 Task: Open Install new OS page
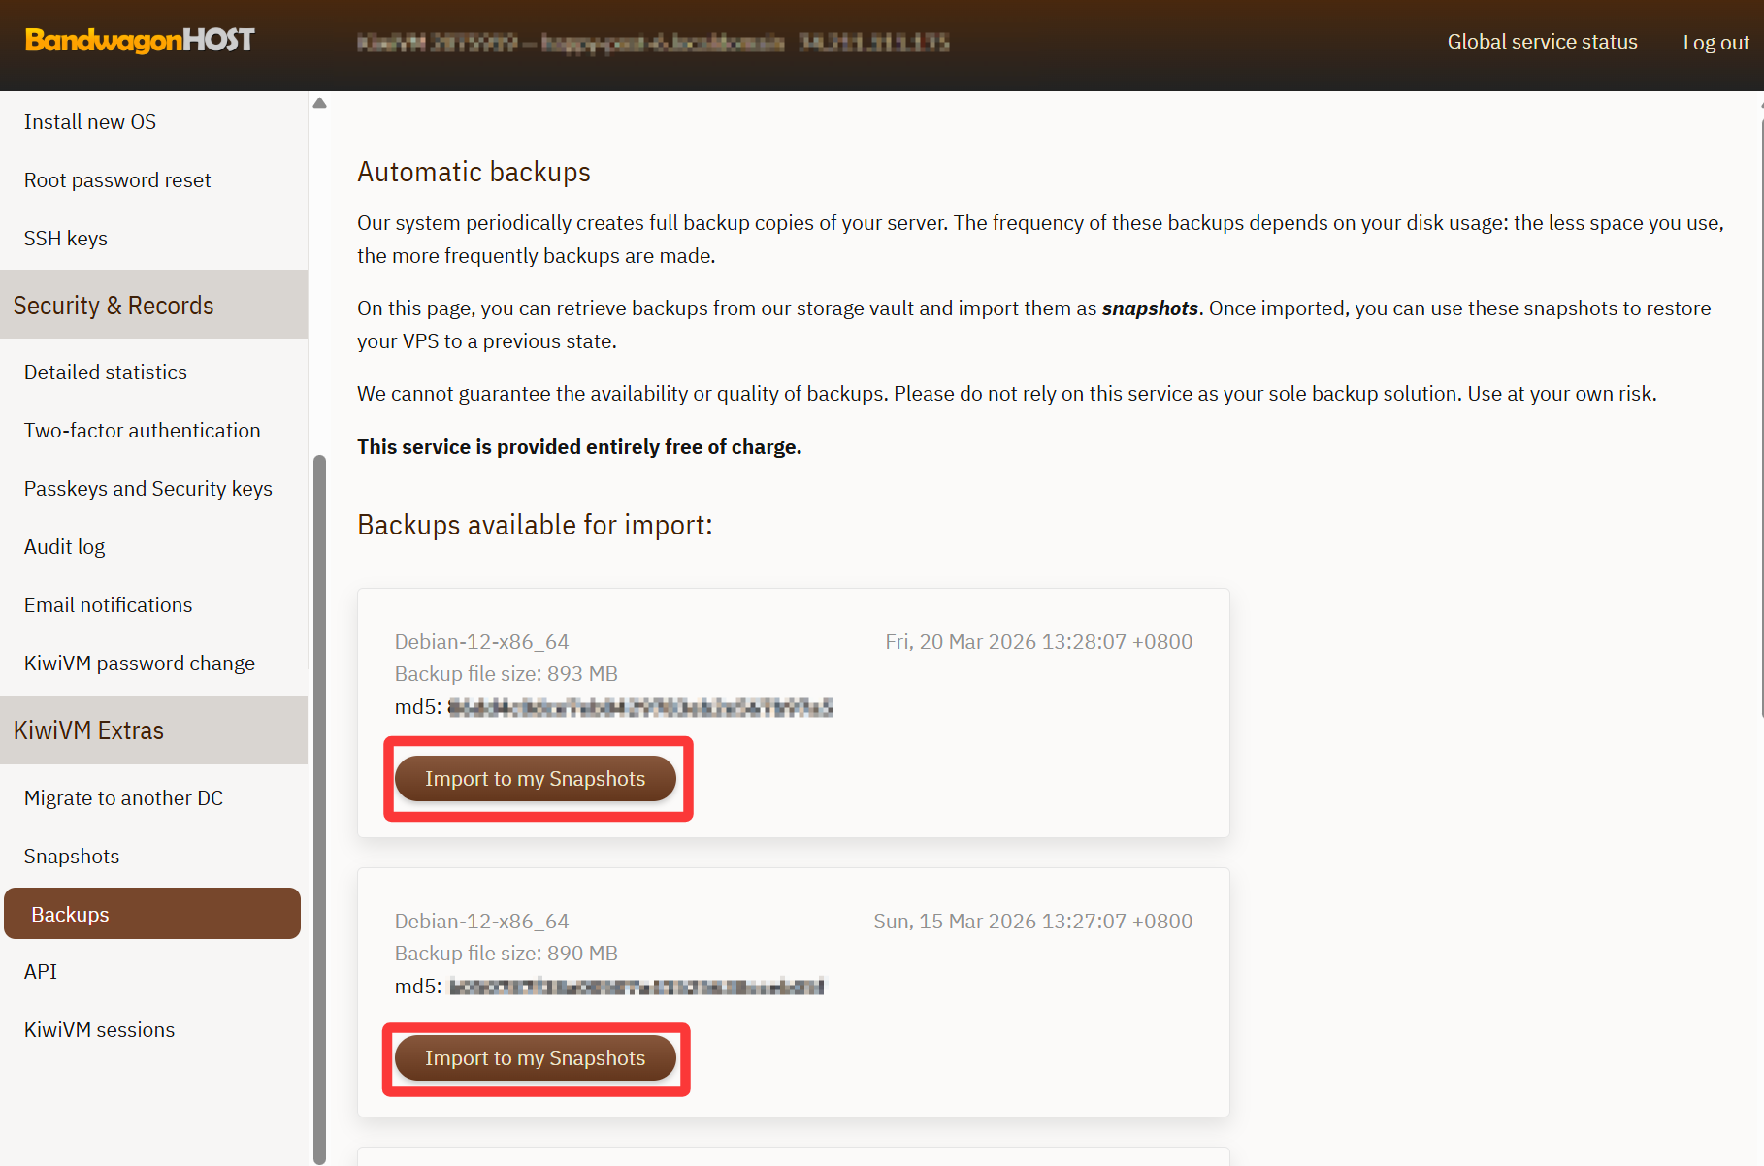point(90,122)
